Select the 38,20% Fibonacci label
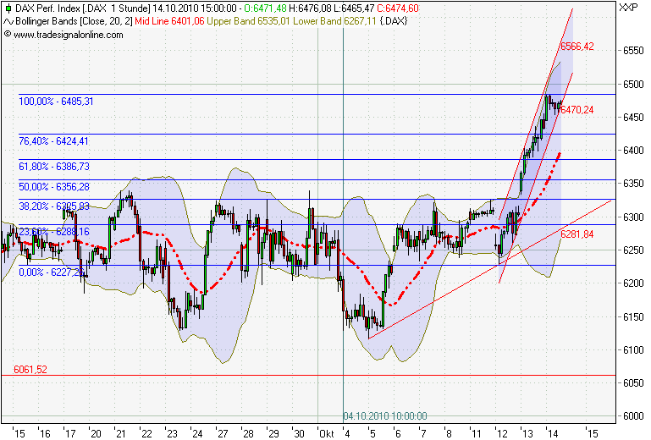Image resolution: width=651 pixels, height=440 pixels. pyautogui.click(x=54, y=206)
